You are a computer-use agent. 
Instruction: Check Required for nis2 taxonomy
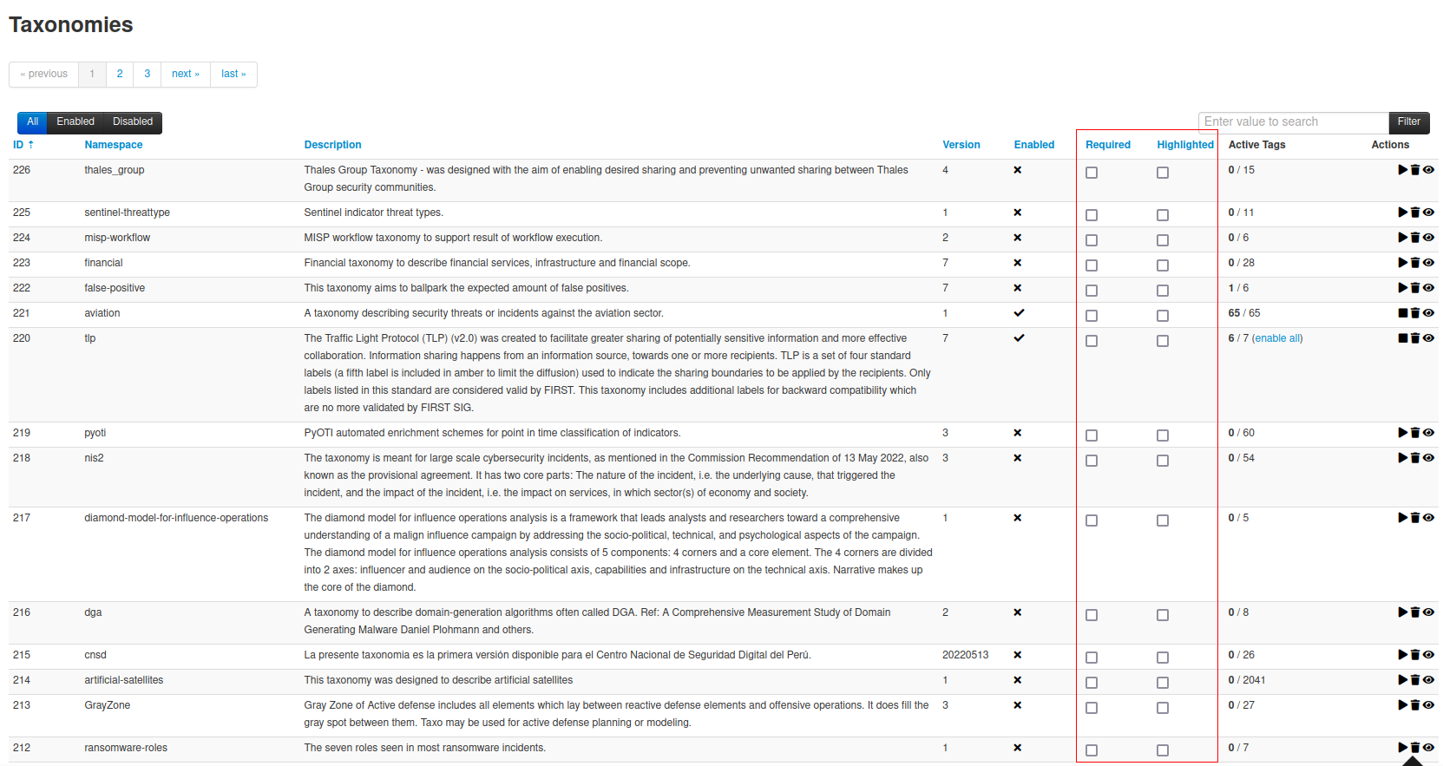click(1092, 461)
